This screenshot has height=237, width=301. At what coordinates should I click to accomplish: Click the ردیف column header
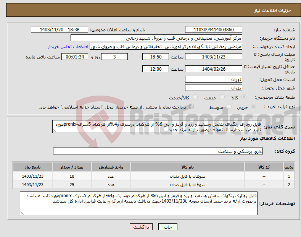(289, 167)
